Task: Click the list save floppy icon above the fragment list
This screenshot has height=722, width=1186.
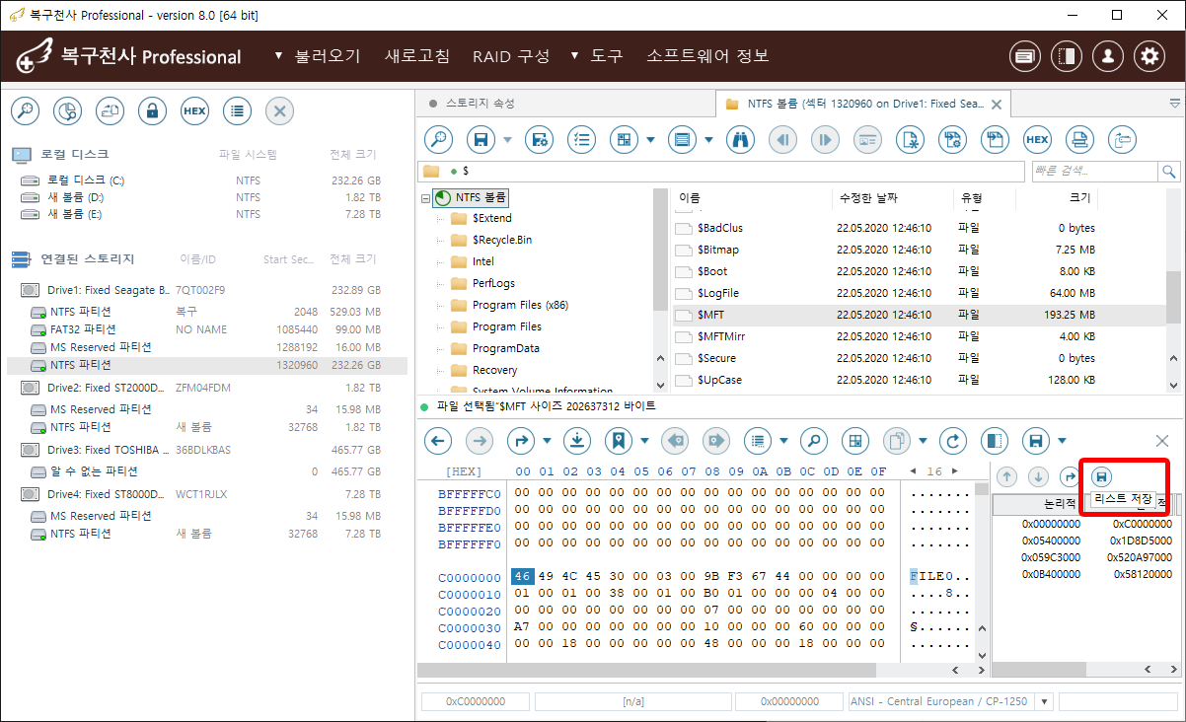Action: (x=1101, y=476)
